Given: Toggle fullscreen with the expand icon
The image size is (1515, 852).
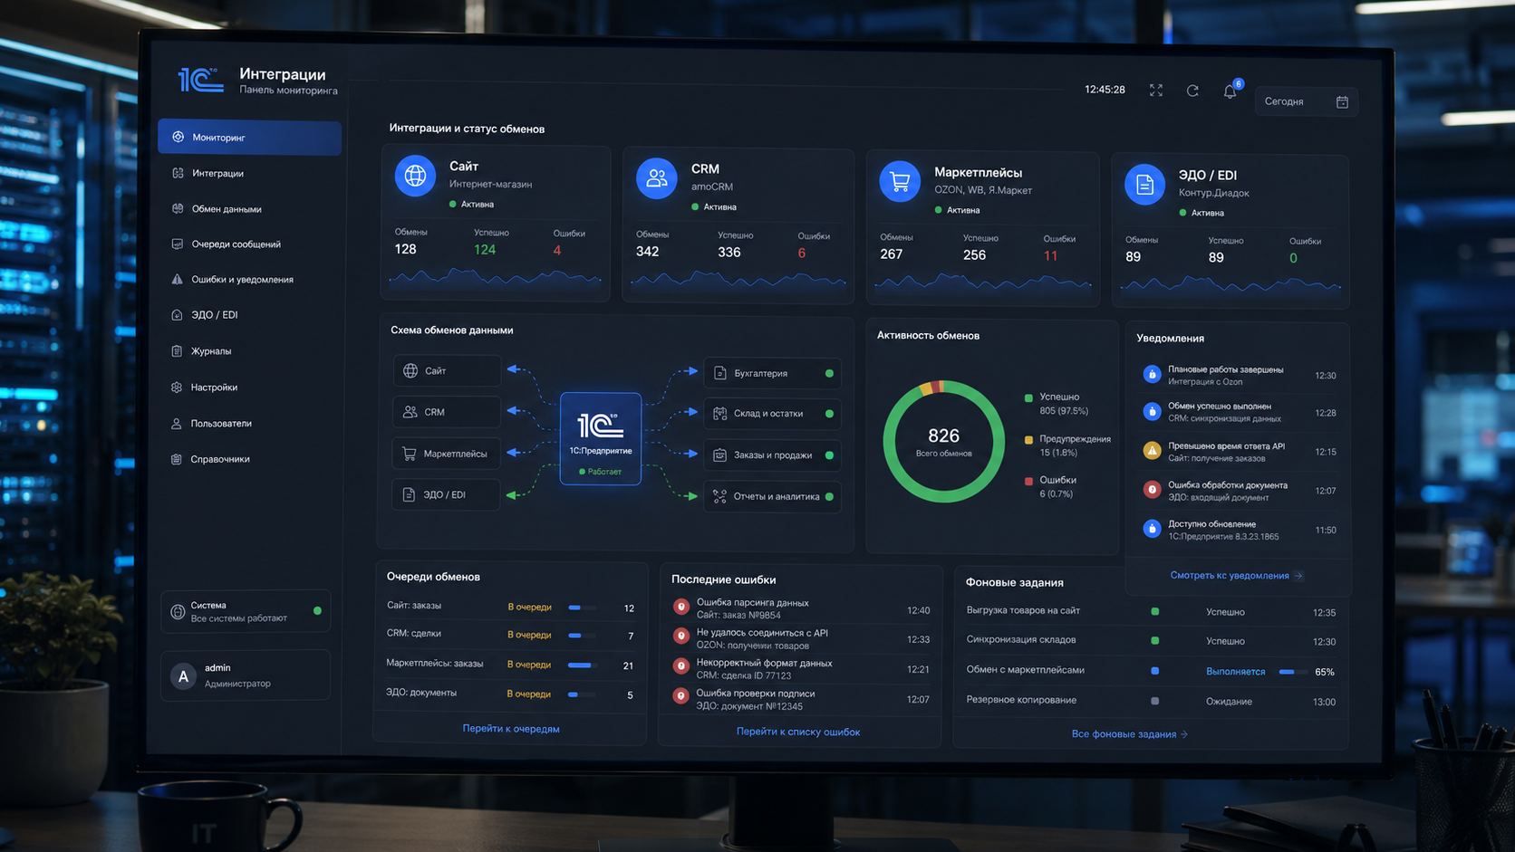Looking at the screenshot, I should pyautogui.click(x=1156, y=91).
